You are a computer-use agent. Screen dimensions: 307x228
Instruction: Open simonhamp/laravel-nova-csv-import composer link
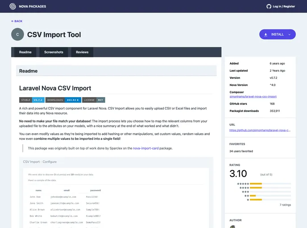pos(253,97)
